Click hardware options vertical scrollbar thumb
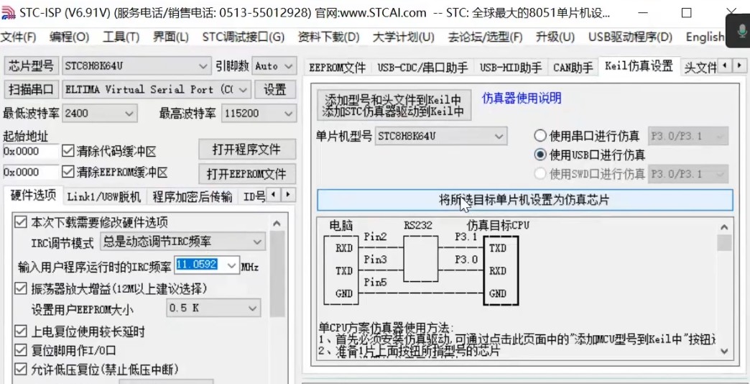This screenshot has width=750, height=384. pos(277,275)
